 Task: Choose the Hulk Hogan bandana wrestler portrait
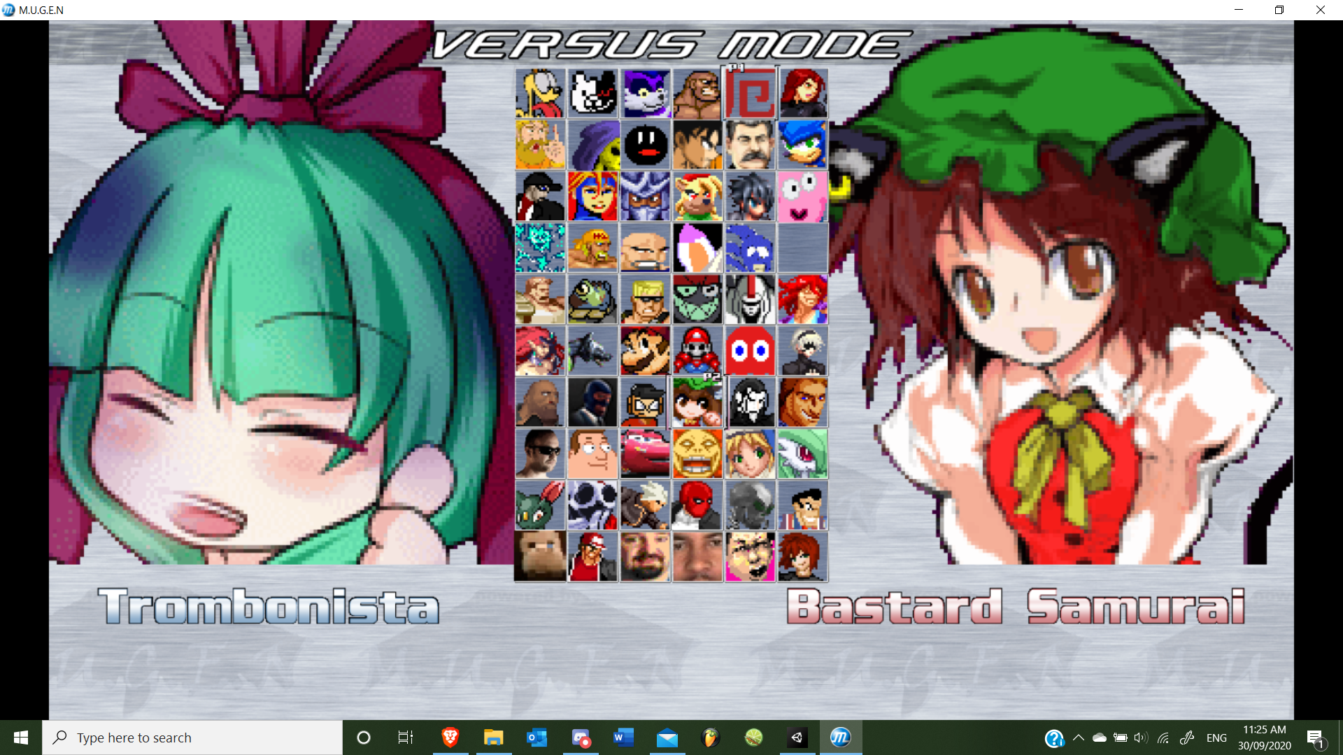click(592, 248)
